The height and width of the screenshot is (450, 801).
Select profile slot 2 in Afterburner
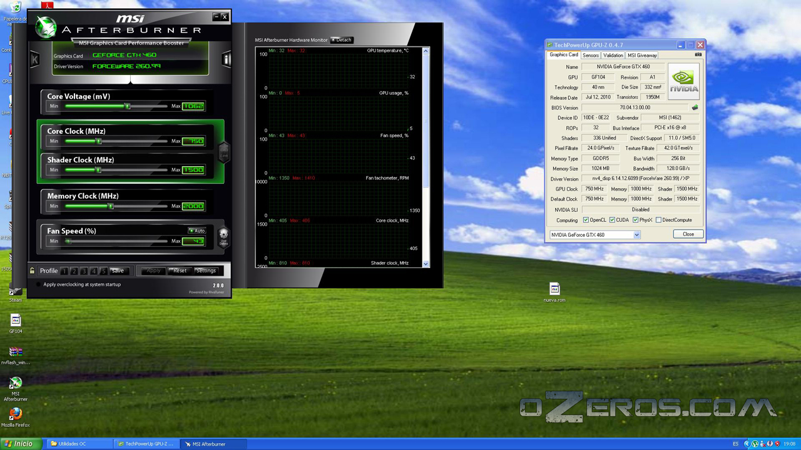pos(74,271)
